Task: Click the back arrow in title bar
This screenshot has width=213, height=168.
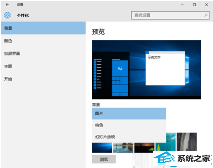Action: pos(7,5)
